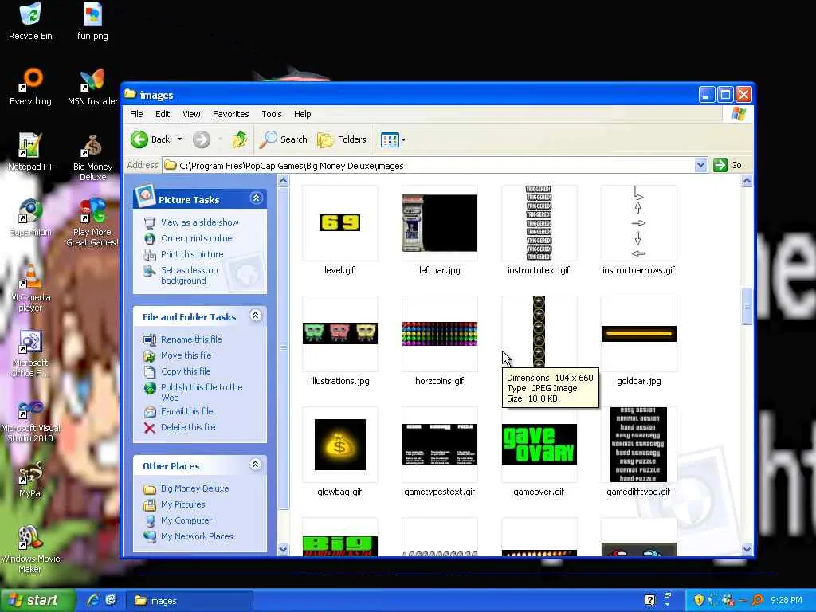Open Recycle Bin desktop icon
The width and height of the screenshot is (816, 612).
click(30, 22)
